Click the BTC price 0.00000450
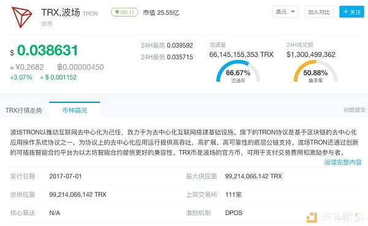The height and width of the screenshot is (226, 368). pos(81,67)
